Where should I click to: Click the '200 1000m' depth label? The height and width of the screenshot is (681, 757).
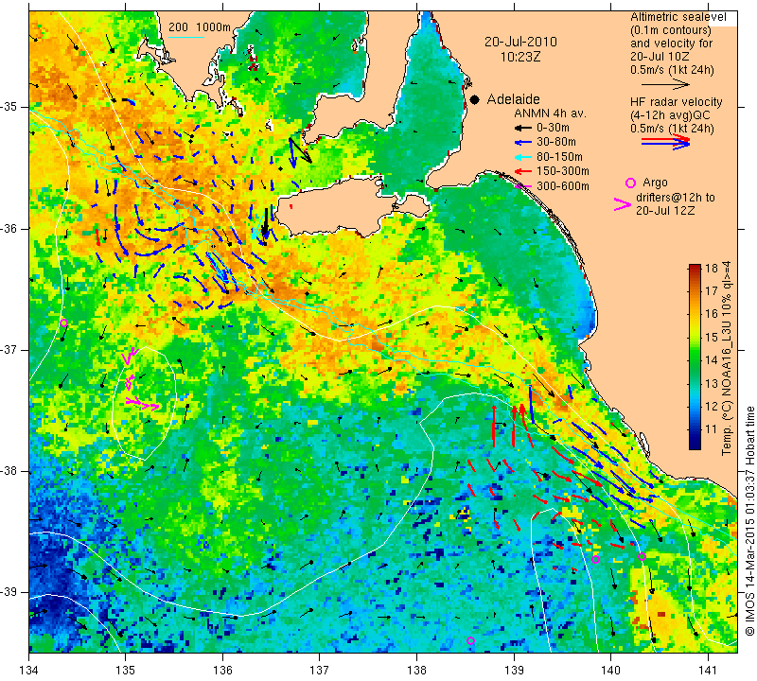point(200,27)
